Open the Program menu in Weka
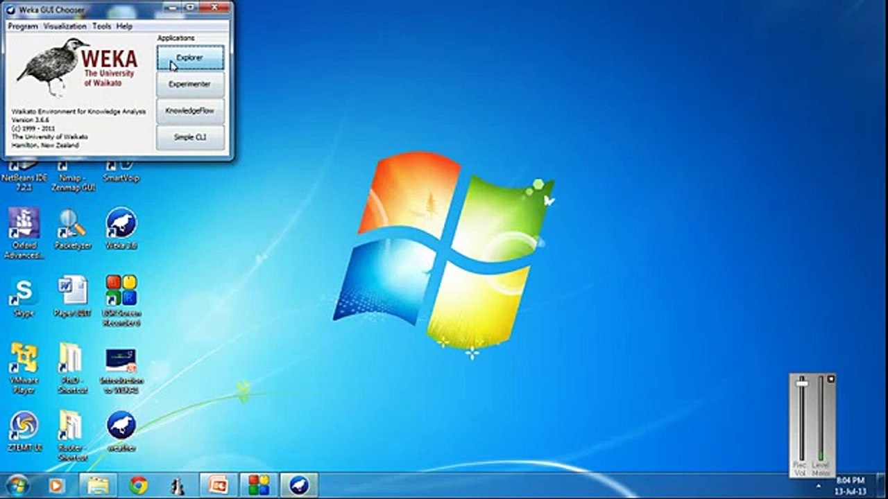Viewport: 888px width, 499px height. pyautogui.click(x=23, y=26)
